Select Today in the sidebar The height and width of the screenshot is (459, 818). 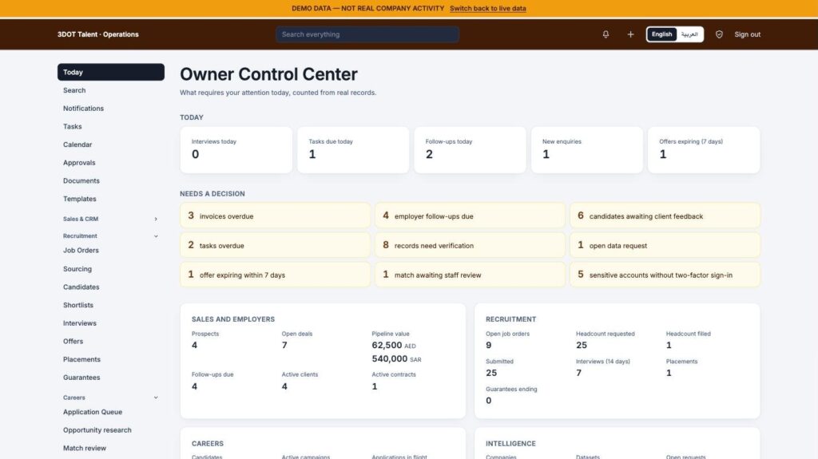pyautogui.click(x=110, y=72)
